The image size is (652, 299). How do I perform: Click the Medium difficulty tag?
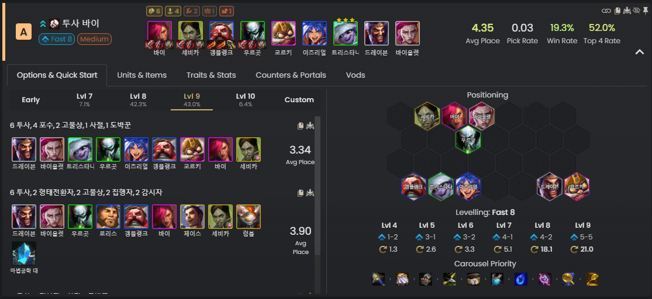94,40
